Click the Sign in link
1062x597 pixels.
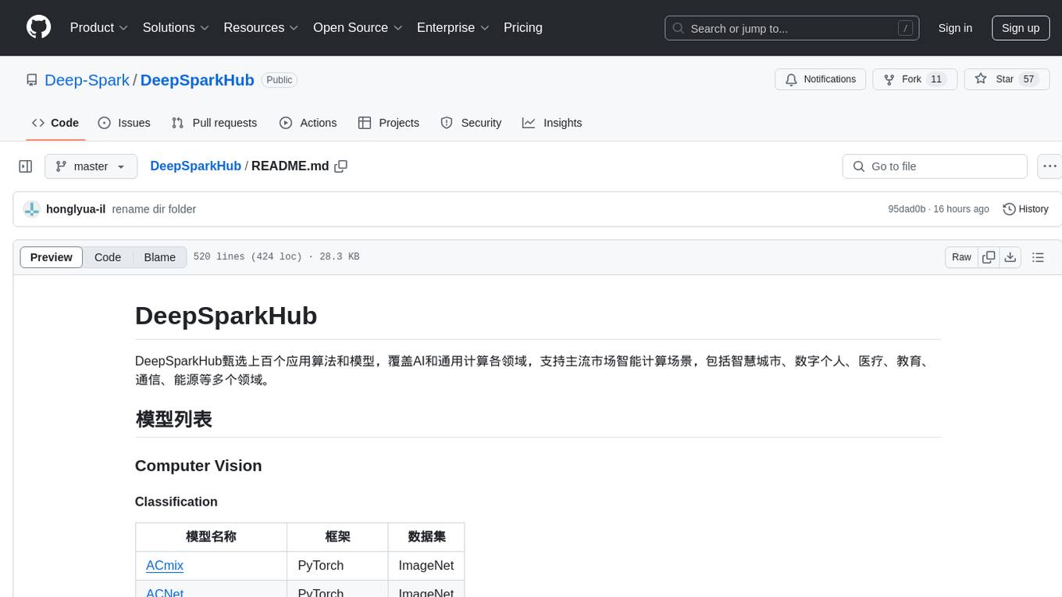[955, 28]
